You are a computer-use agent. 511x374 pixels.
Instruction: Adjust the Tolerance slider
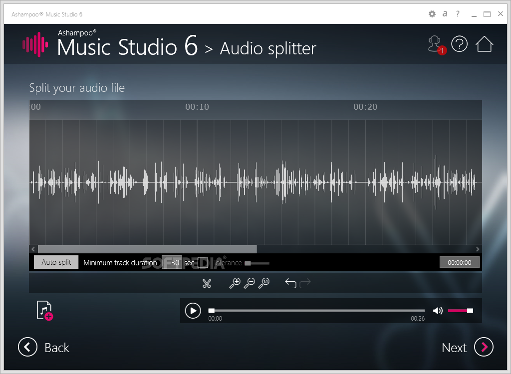[x=257, y=263]
